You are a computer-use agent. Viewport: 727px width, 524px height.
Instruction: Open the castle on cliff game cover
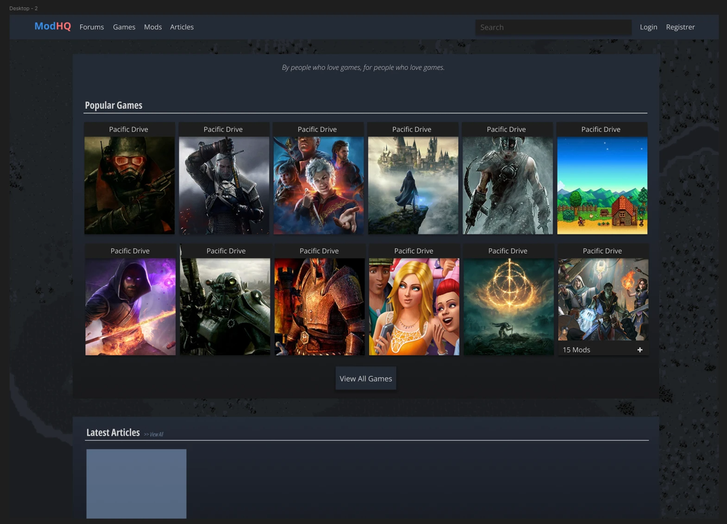pos(413,185)
